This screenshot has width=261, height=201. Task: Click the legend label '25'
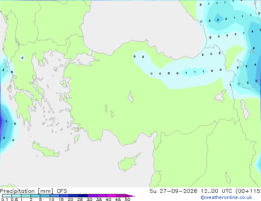pos(80,199)
